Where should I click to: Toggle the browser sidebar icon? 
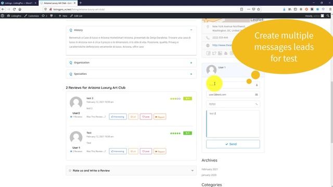296,9
